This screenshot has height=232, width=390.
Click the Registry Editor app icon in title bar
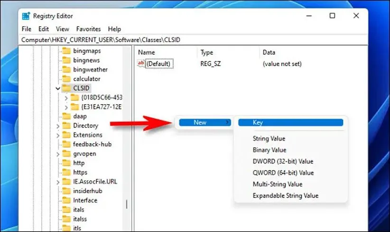point(26,16)
